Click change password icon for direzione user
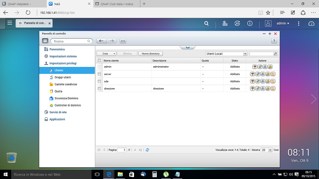Image resolution: width=319 pixels, height=179 pixels. click(x=253, y=89)
